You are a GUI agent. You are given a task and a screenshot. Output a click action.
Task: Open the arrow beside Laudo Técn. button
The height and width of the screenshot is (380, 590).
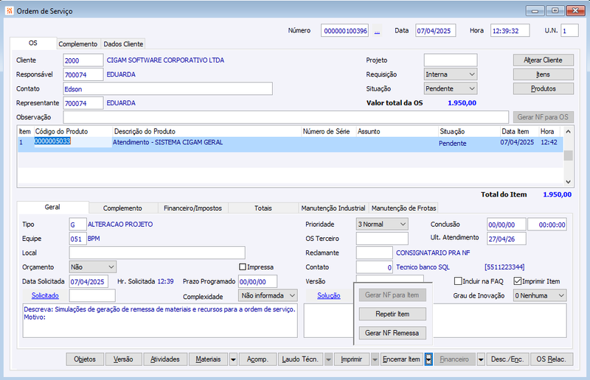point(328,359)
